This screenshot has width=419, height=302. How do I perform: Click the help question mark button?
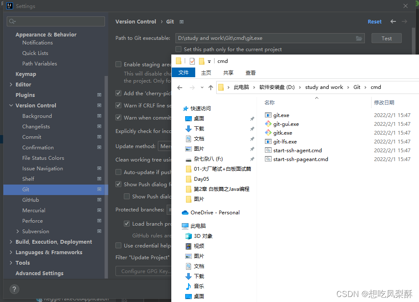(14, 289)
